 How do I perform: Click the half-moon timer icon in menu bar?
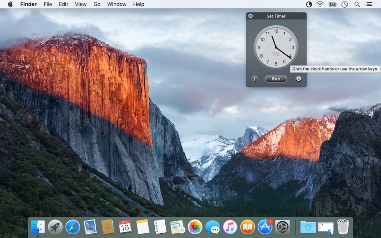(309, 4)
